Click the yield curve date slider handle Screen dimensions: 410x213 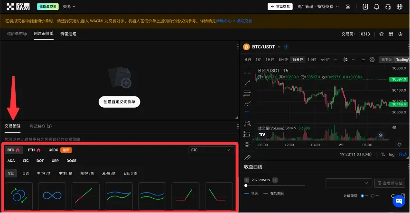pyautogui.click(x=246, y=185)
